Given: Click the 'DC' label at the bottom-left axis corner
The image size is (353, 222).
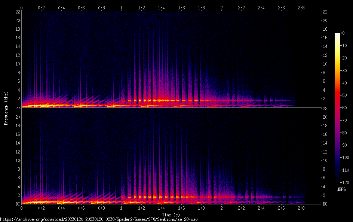Looking at the screenshot, I should tap(18, 204).
